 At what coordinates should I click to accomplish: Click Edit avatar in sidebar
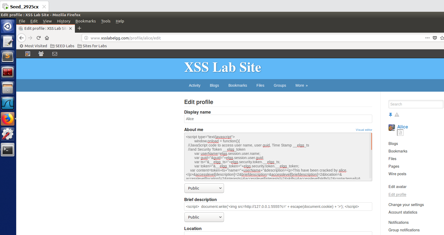click(x=397, y=187)
